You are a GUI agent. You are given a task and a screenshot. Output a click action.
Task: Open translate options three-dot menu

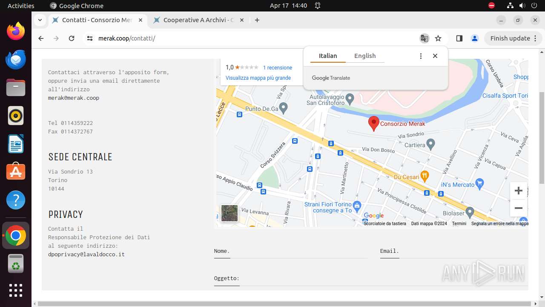(x=421, y=56)
